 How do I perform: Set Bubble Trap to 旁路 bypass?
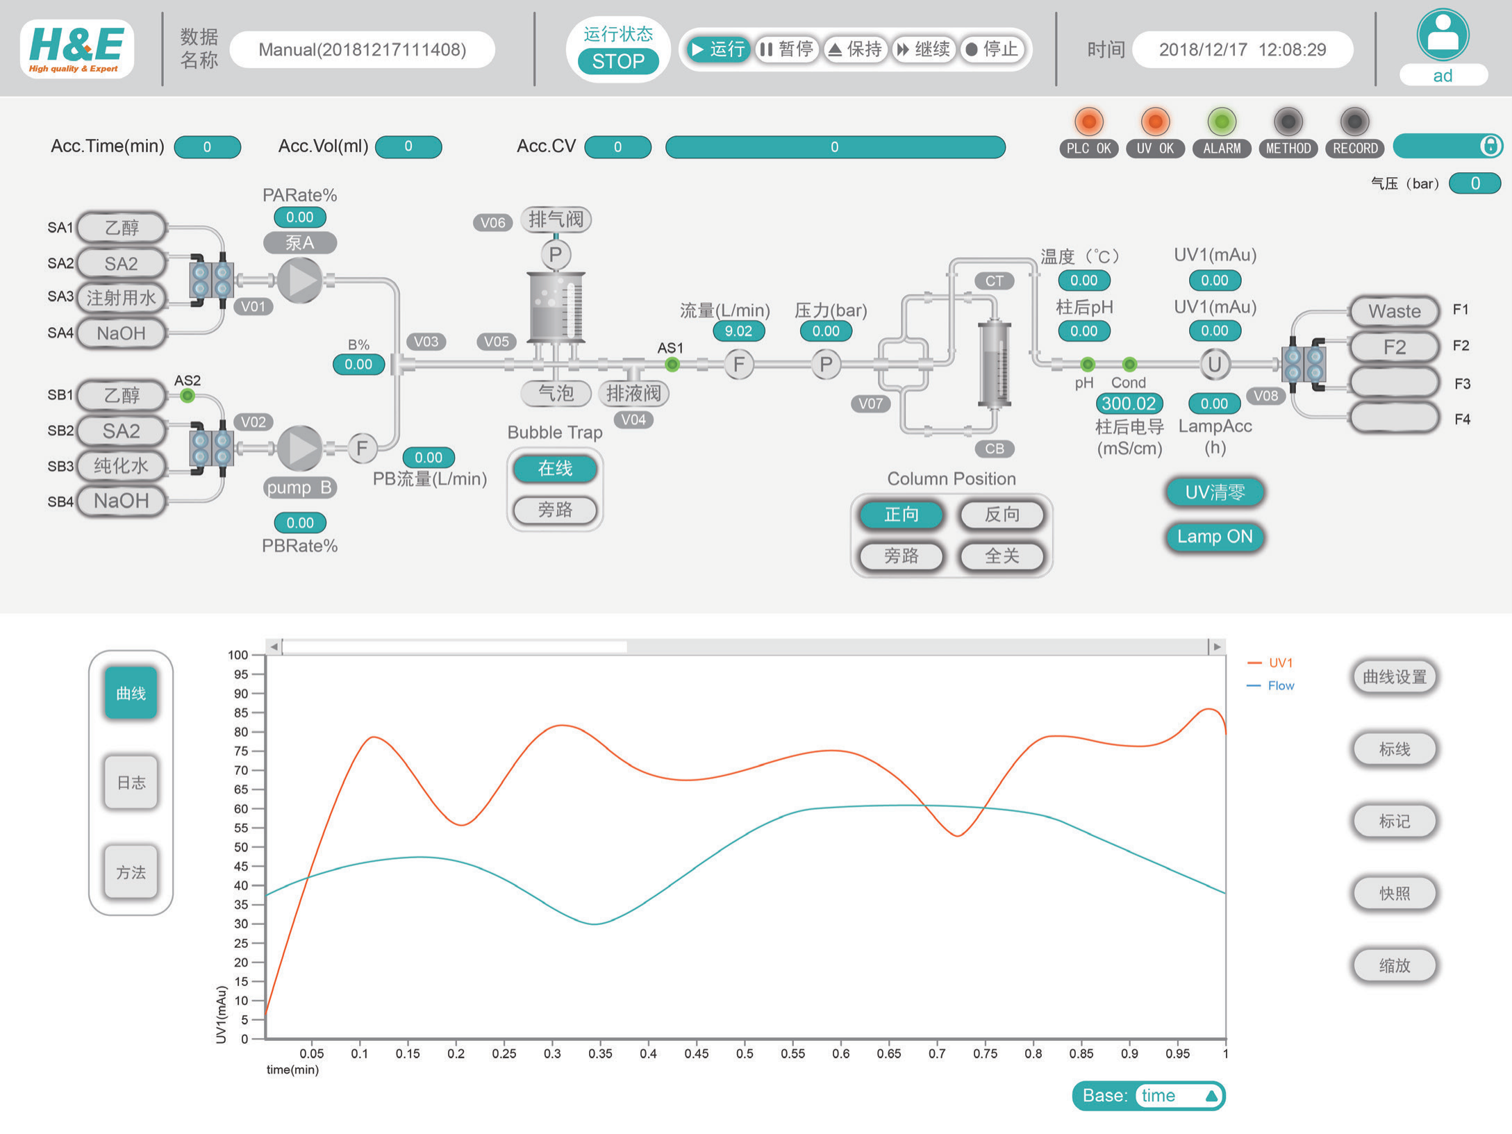(554, 510)
